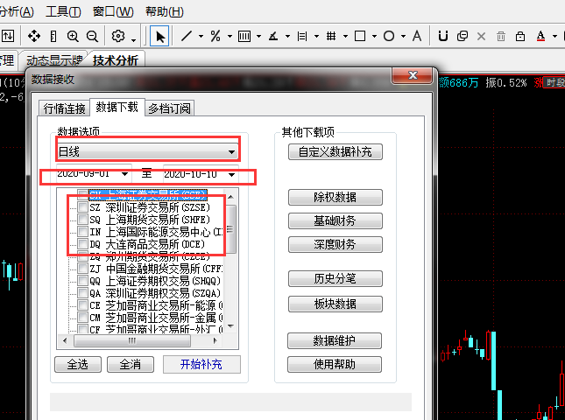565x420 pixels.
Task: Click the zoom in magnifier icon
Action: (72, 36)
